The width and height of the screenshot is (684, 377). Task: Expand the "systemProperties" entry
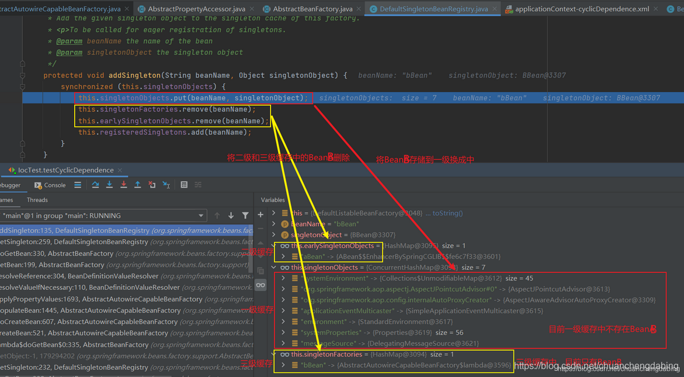point(283,333)
